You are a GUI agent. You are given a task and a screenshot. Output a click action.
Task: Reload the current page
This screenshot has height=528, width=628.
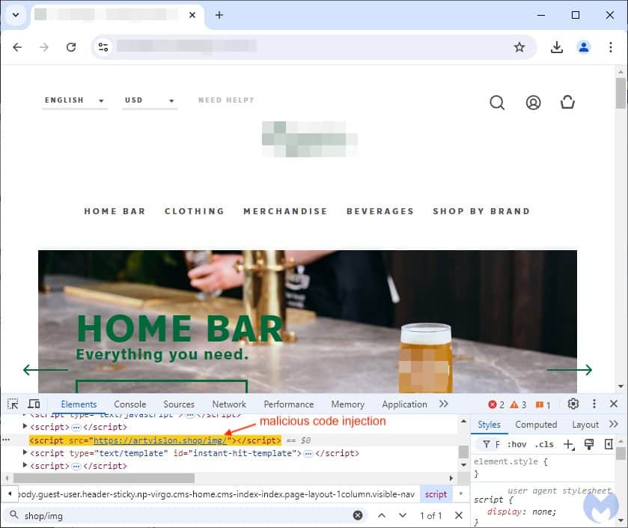coord(71,47)
